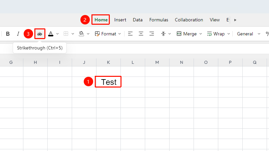Select column Q header
Image resolution: width=269 pixels, height=151 pixels.
click(255, 62)
